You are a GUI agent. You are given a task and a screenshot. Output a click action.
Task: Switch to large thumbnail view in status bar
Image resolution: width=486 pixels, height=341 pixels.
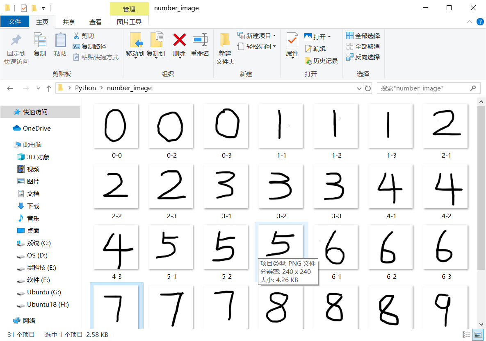(477, 334)
